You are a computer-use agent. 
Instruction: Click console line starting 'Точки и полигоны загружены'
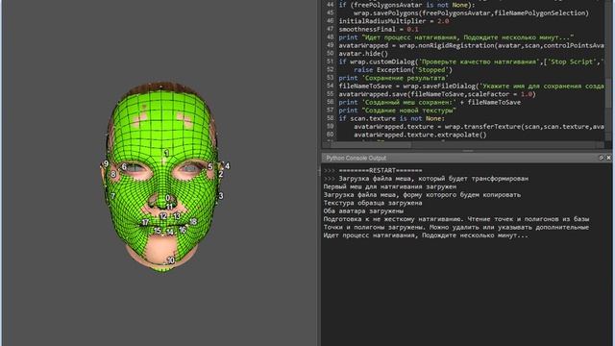click(456, 227)
